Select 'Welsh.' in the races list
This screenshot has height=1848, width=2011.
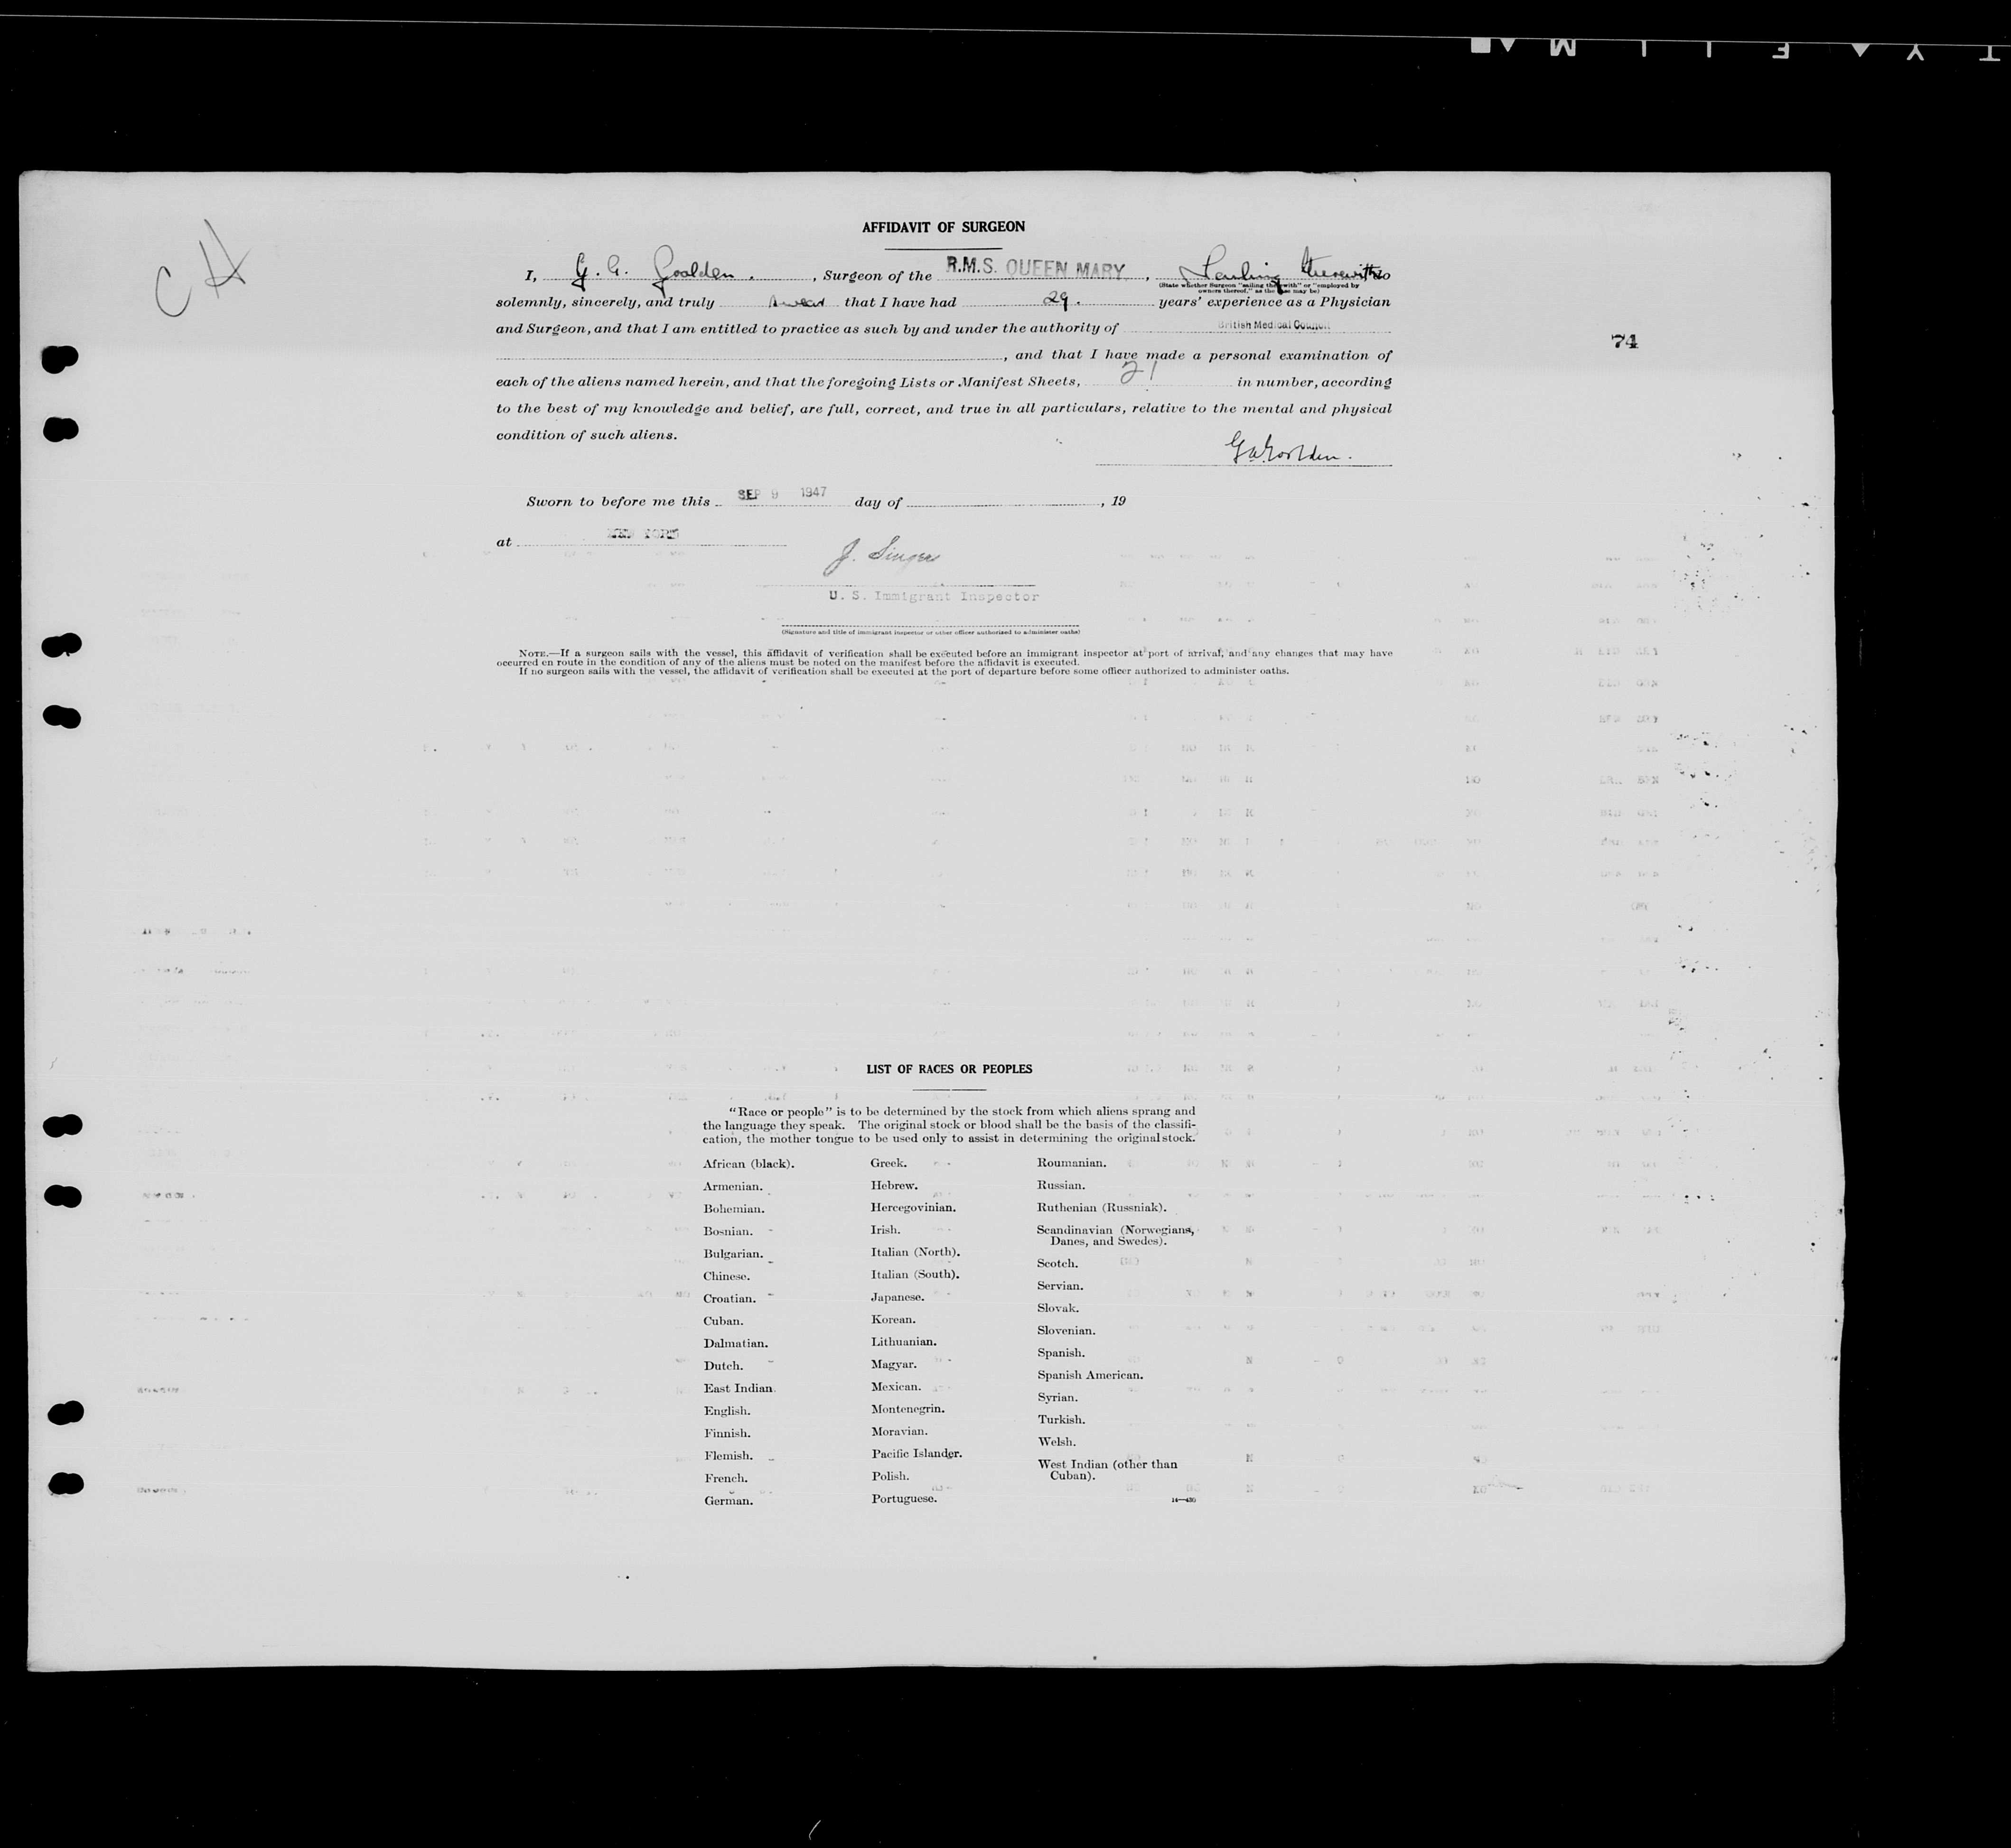1056,1442
